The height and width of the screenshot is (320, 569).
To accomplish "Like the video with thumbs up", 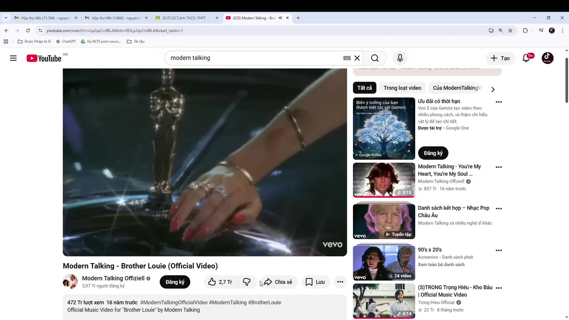I will [x=220, y=282].
